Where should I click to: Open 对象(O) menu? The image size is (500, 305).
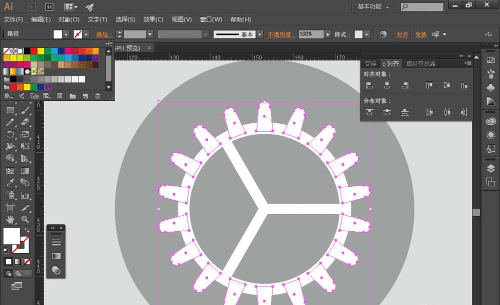coord(69,19)
